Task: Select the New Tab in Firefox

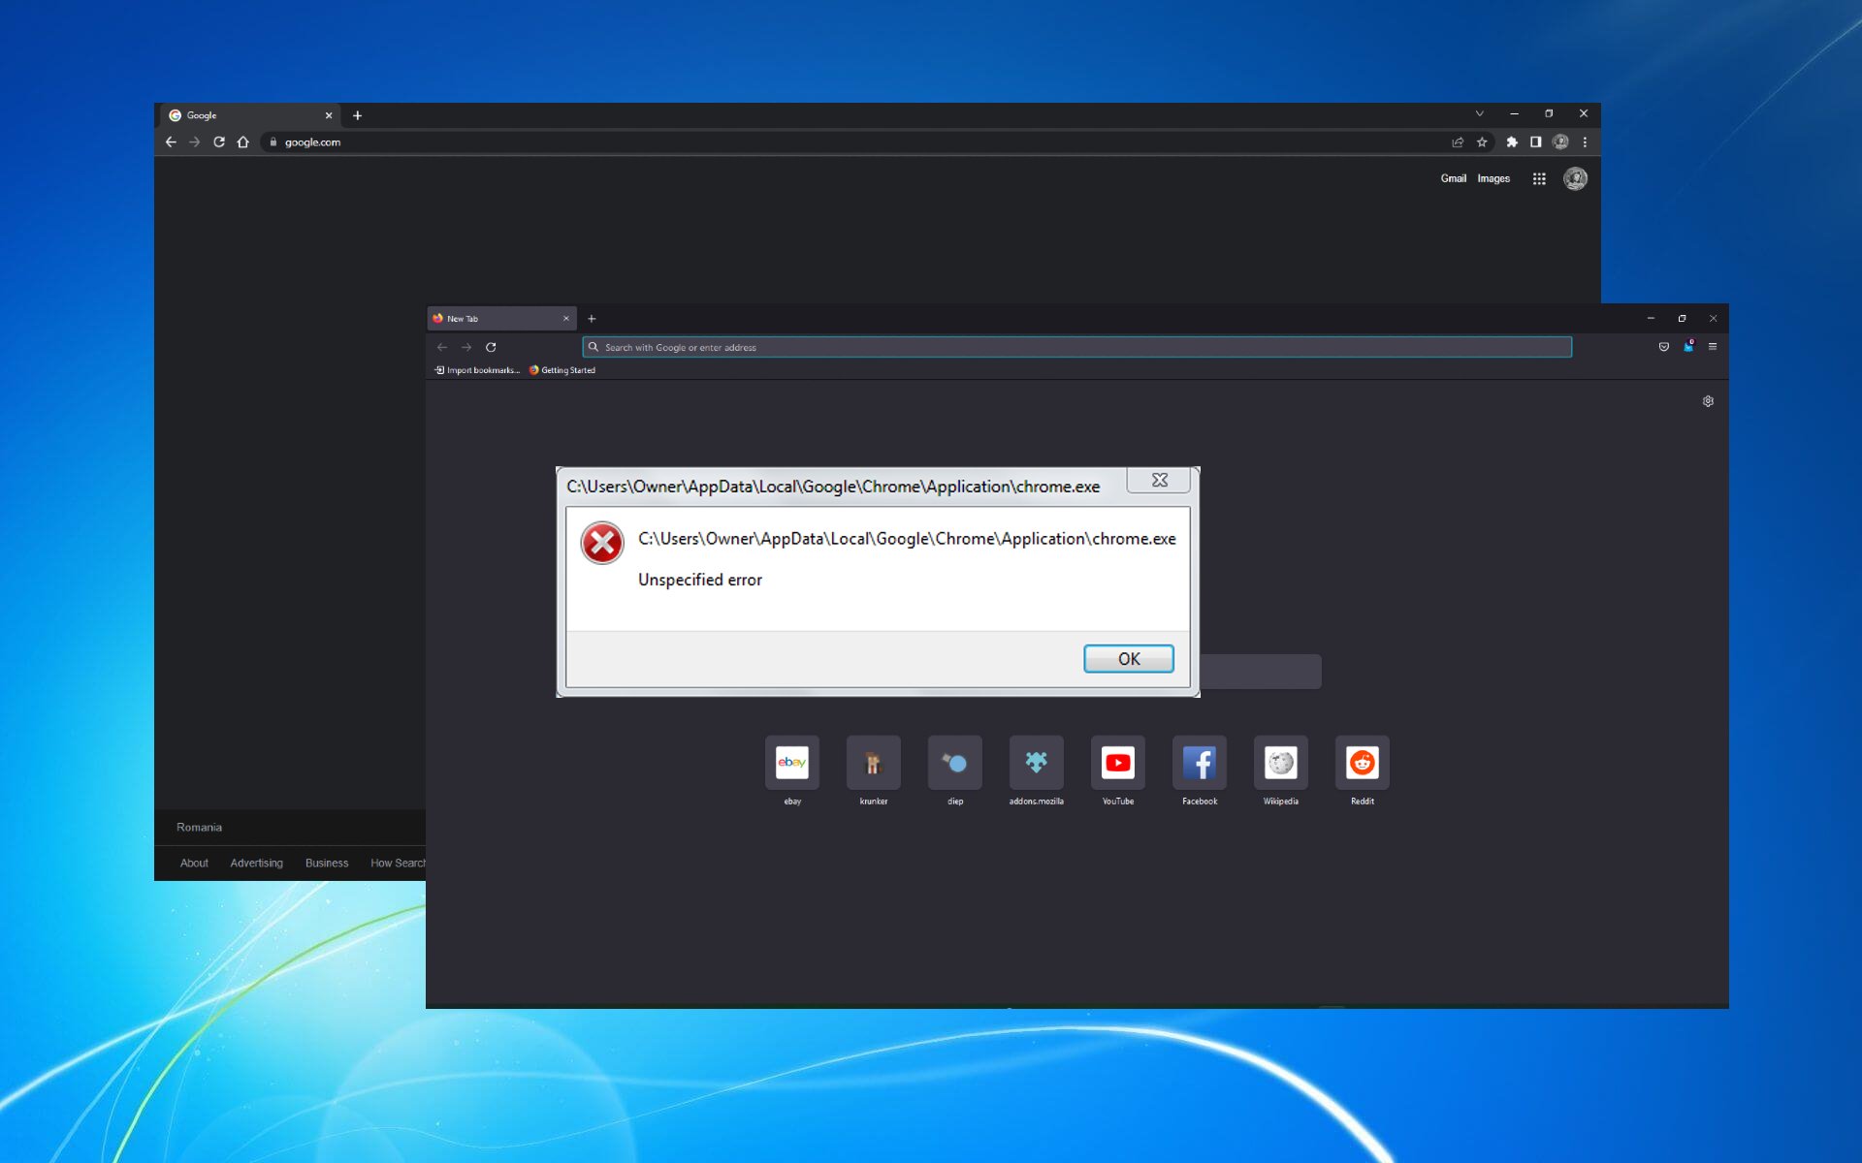Action: (501, 319)
